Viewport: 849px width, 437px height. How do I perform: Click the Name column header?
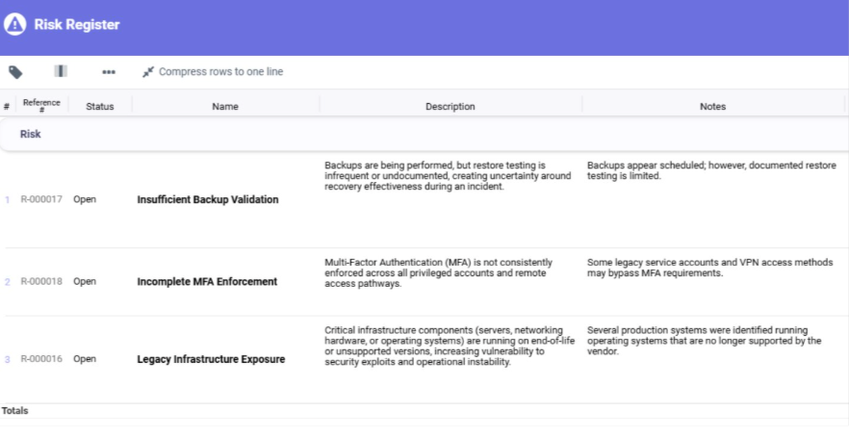pos(225,107)
